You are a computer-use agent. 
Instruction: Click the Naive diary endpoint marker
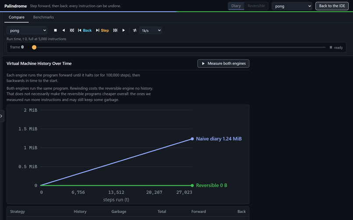(192, 139)
